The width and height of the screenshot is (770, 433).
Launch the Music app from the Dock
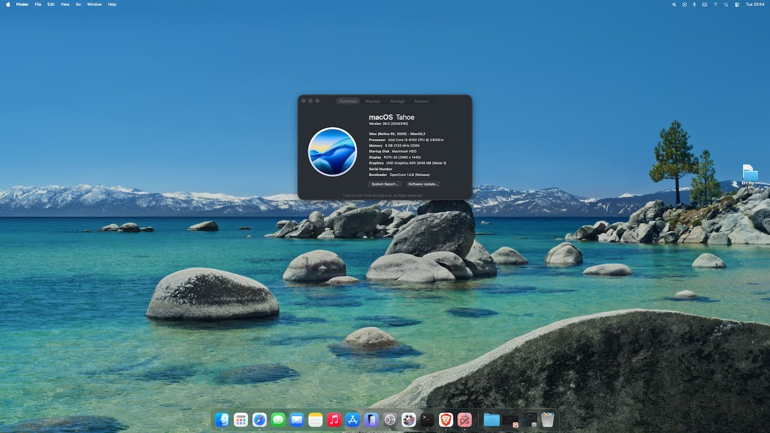tap(334, 420)
